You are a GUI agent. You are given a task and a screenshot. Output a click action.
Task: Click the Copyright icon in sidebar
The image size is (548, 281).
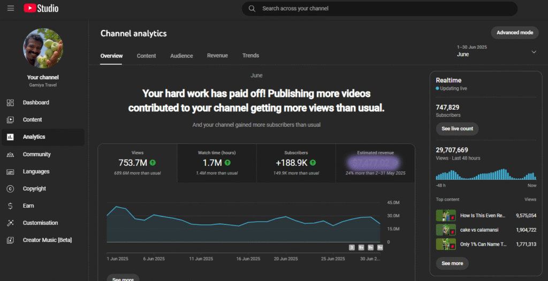click(x=10, y=189)
